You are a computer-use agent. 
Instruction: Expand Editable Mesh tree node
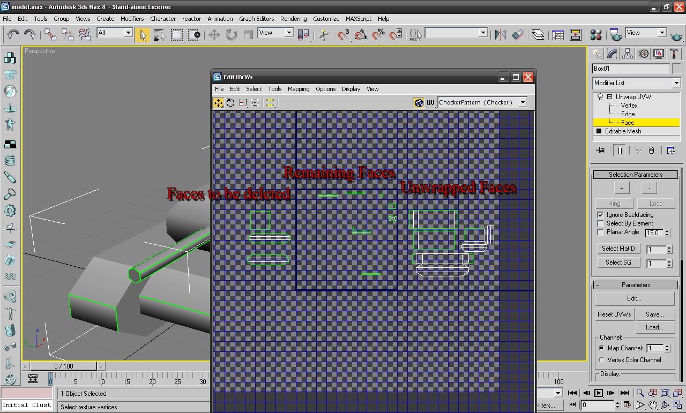(599, 131)
